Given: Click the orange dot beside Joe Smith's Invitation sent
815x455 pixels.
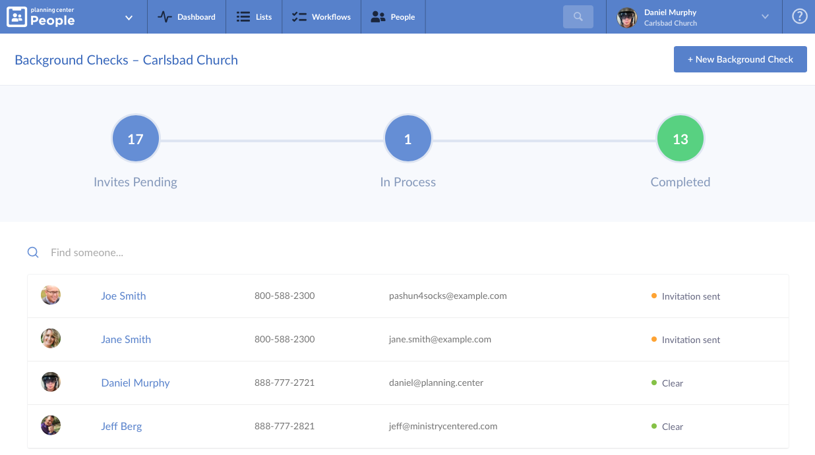Looking at the screenshot, I should pyautogui.click(x=654, y=296).
